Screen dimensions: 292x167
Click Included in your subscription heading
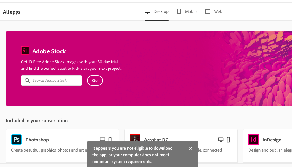tap(37, 121)
